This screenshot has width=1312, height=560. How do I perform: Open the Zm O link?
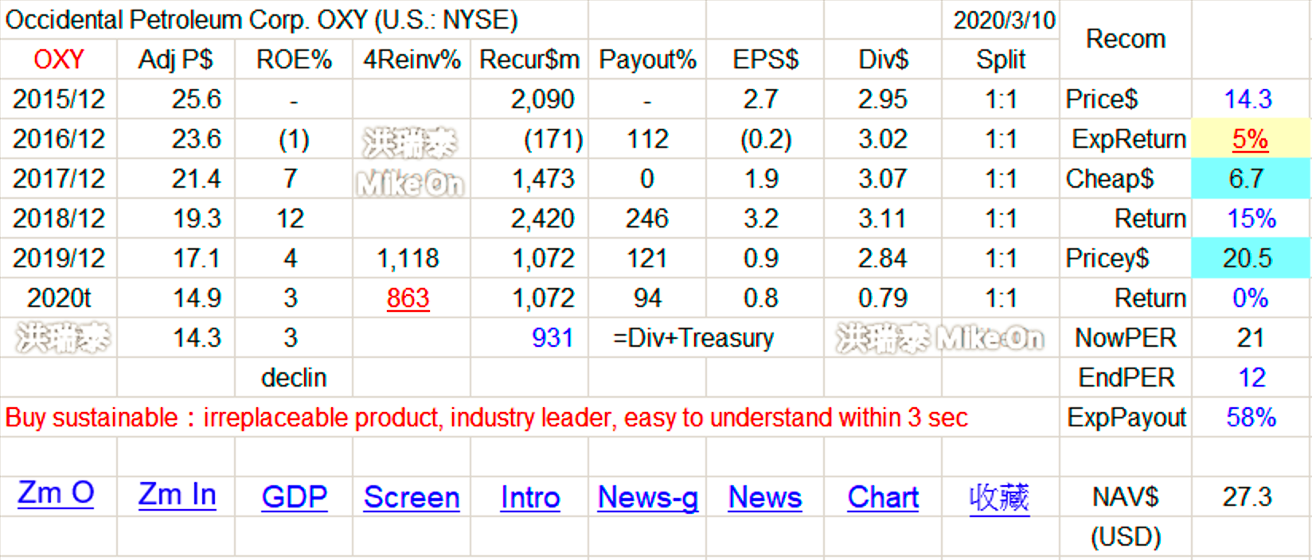point(56,494)
